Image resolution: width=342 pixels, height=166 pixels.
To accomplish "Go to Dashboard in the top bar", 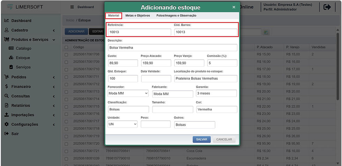I will (x=85, y=7).
